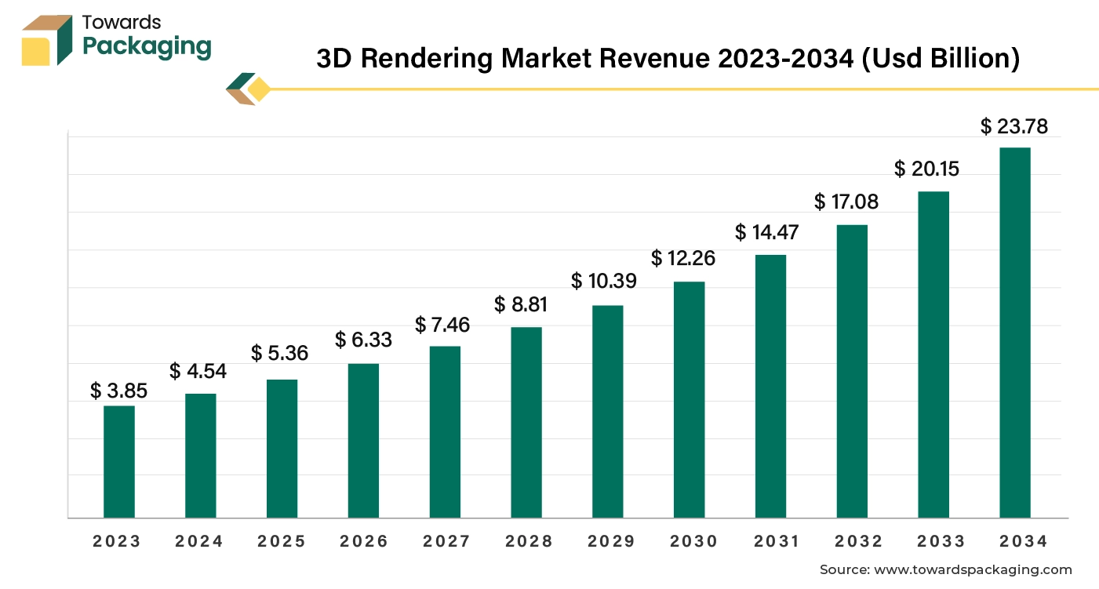Click the '$ 6.33' value label
The image size is (1099, 589).
364,340
